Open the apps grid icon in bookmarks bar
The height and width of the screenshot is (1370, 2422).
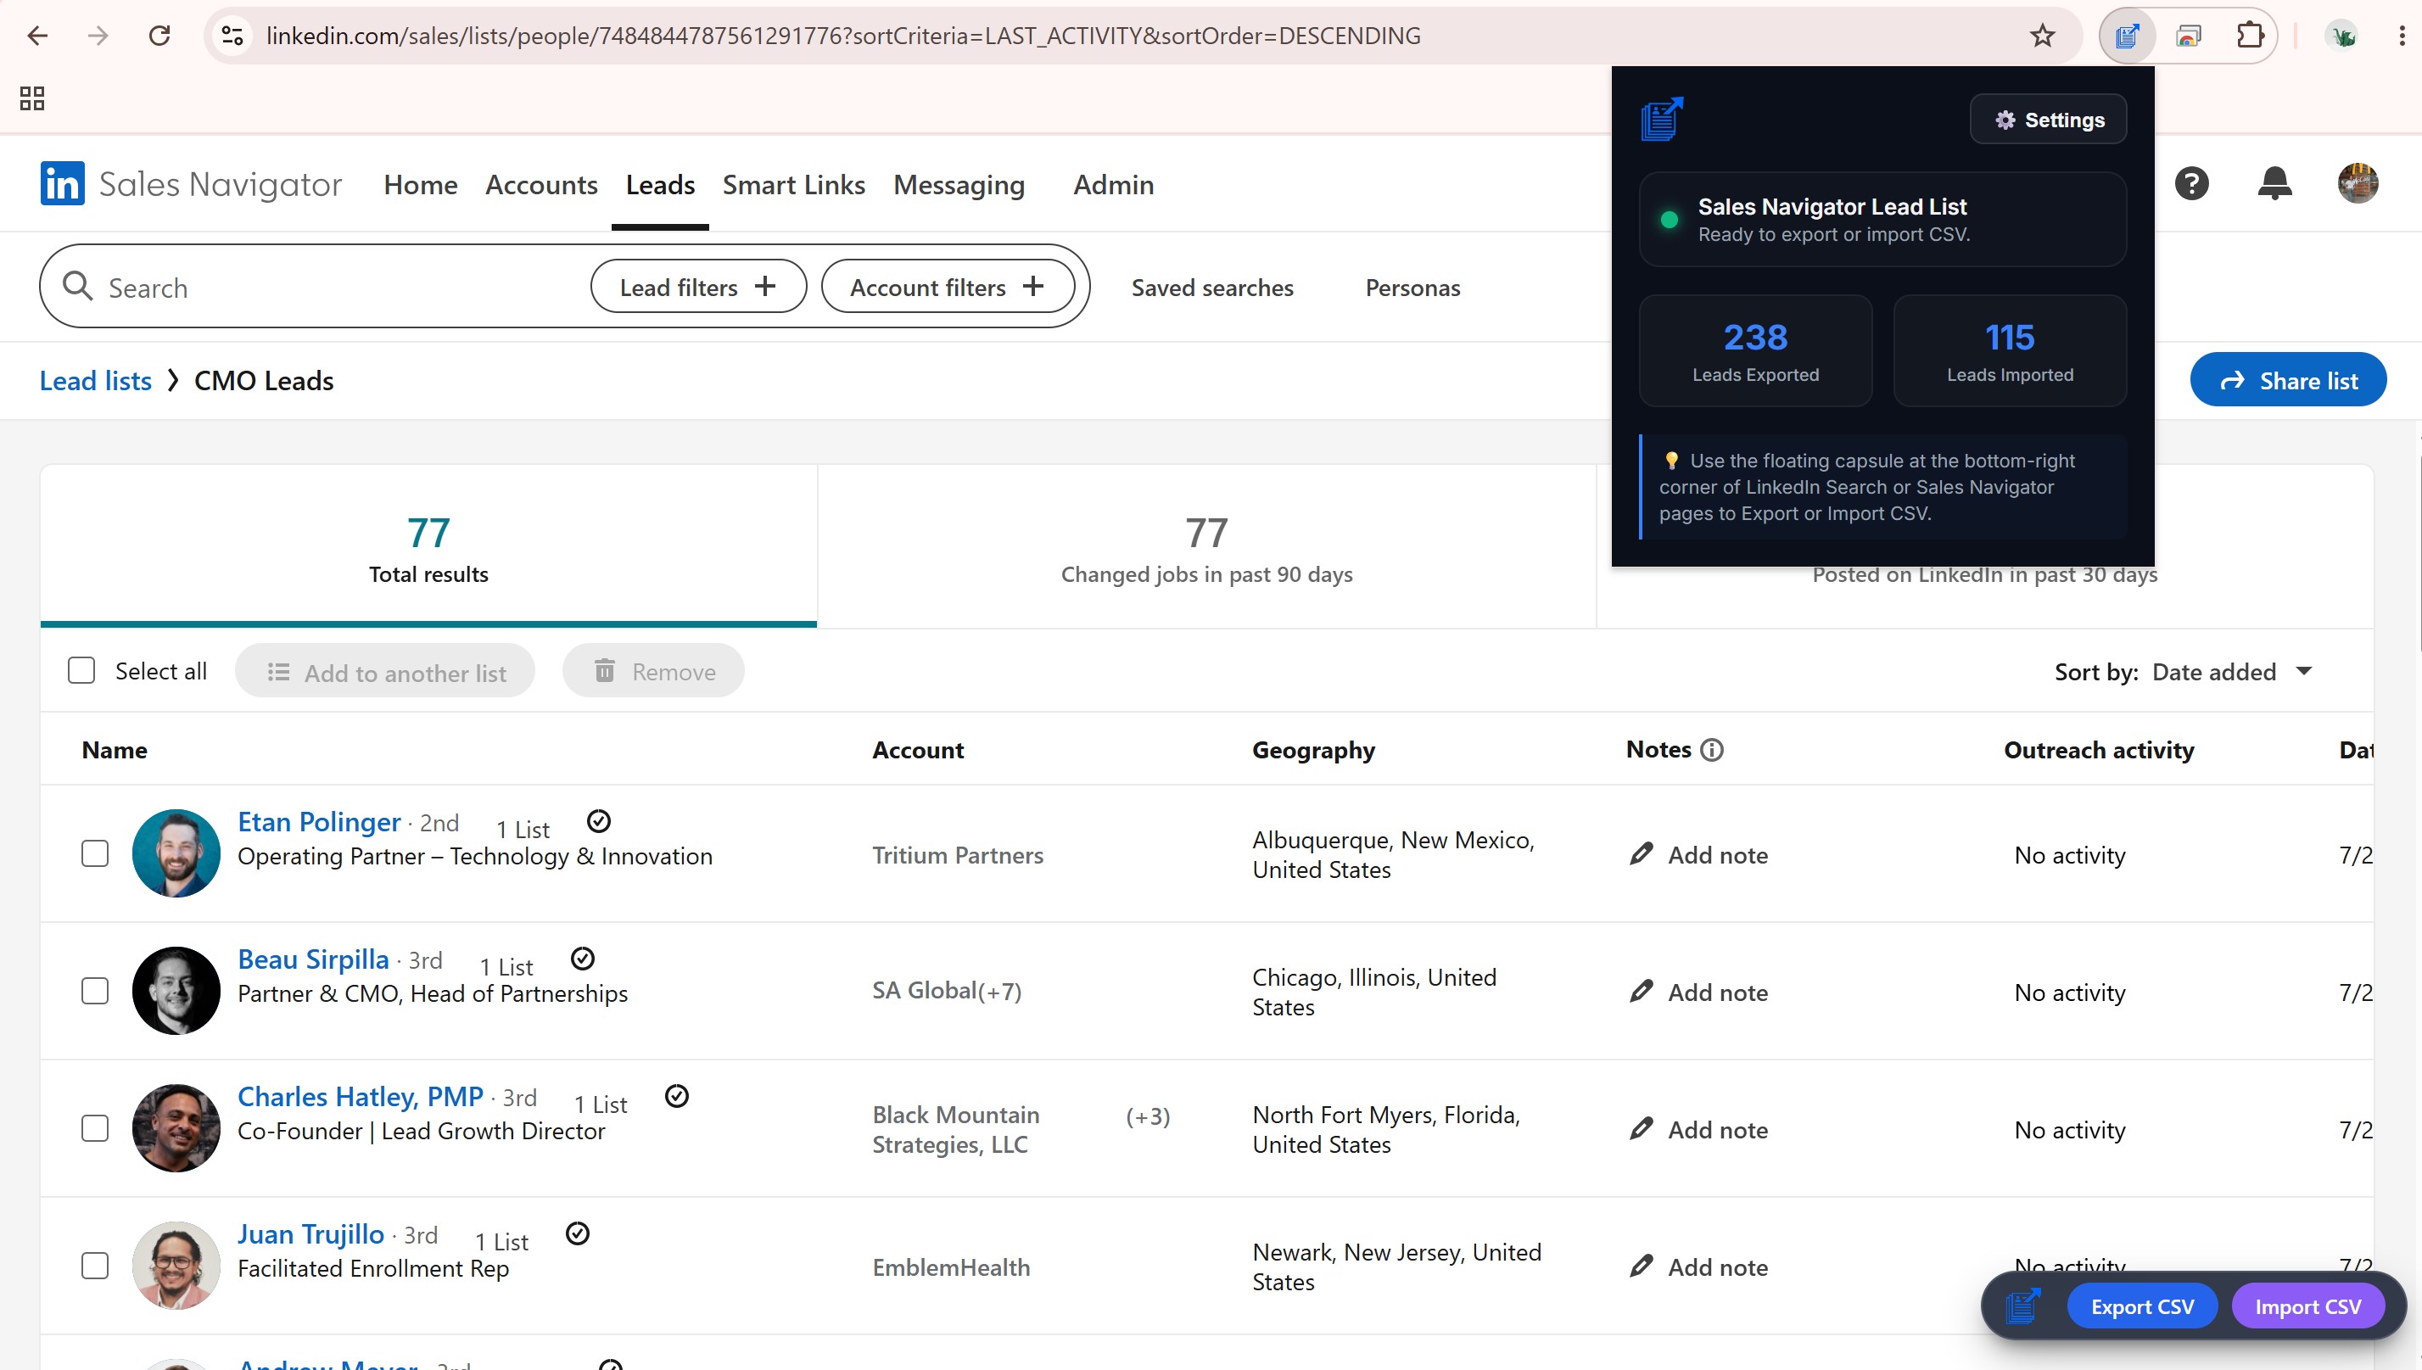click(32, 98)
